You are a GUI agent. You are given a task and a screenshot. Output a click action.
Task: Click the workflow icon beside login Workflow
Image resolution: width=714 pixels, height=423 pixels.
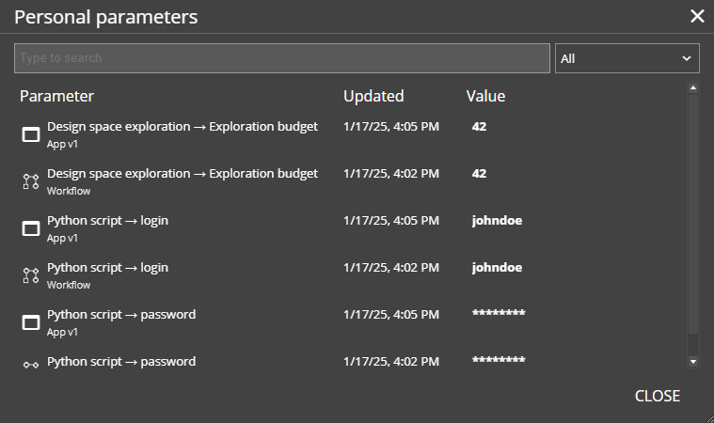[x=31, y=275]
